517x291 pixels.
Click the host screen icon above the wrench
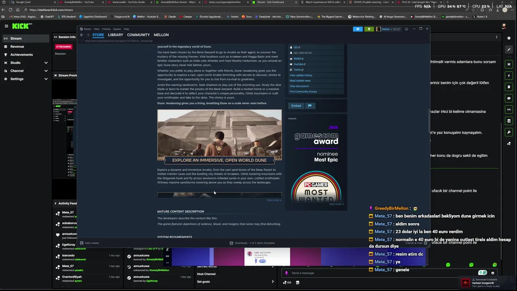tap(509, 121)
